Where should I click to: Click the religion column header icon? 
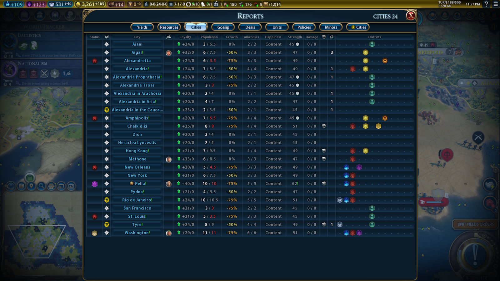107,37
